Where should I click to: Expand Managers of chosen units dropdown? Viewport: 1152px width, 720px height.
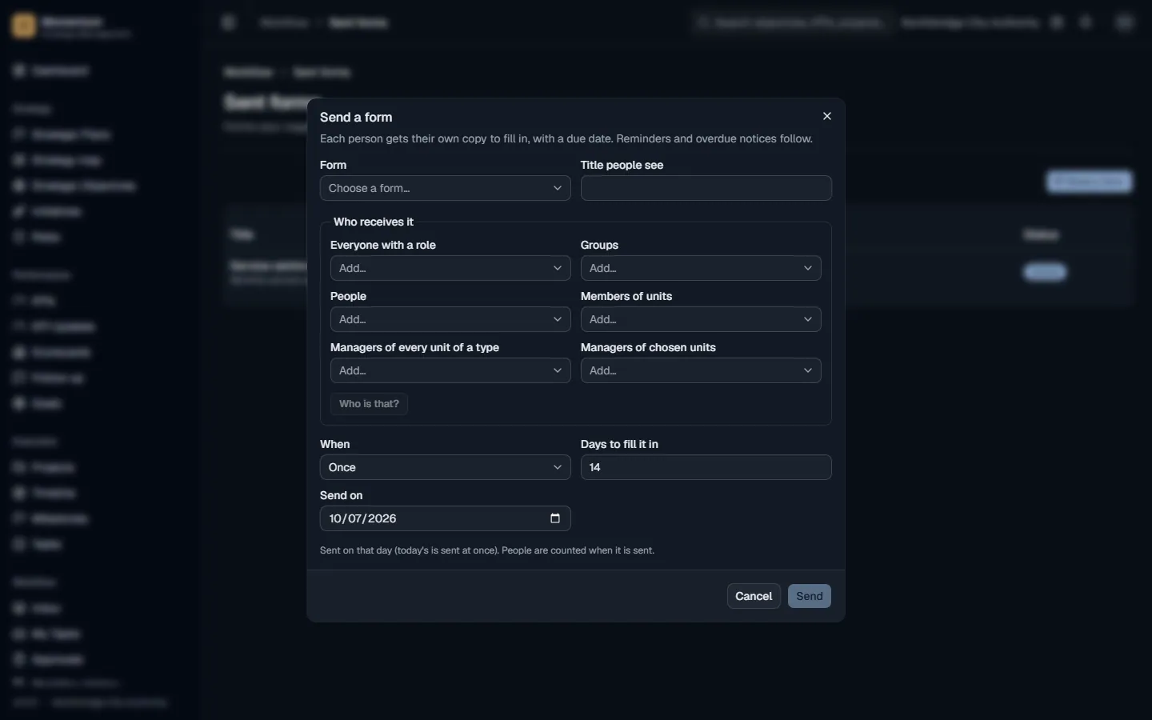701,370
